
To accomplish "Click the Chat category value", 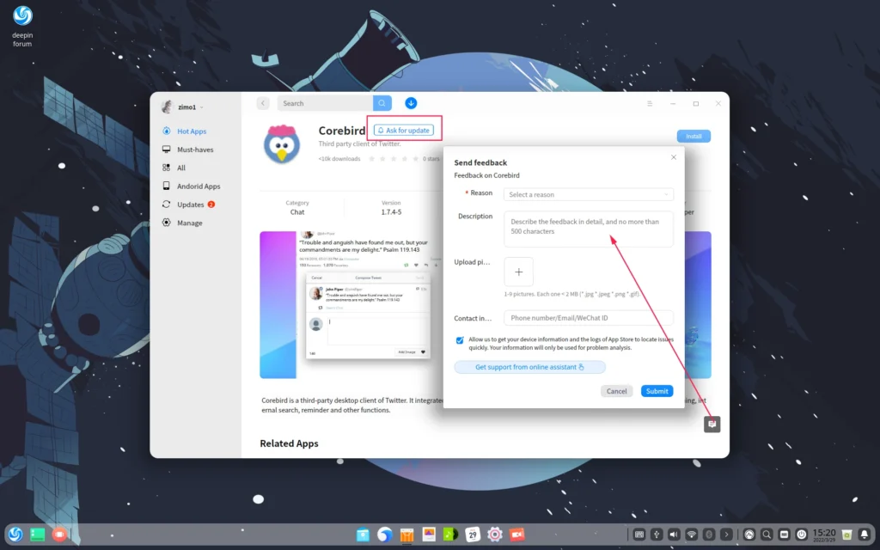I will (297, 212).
